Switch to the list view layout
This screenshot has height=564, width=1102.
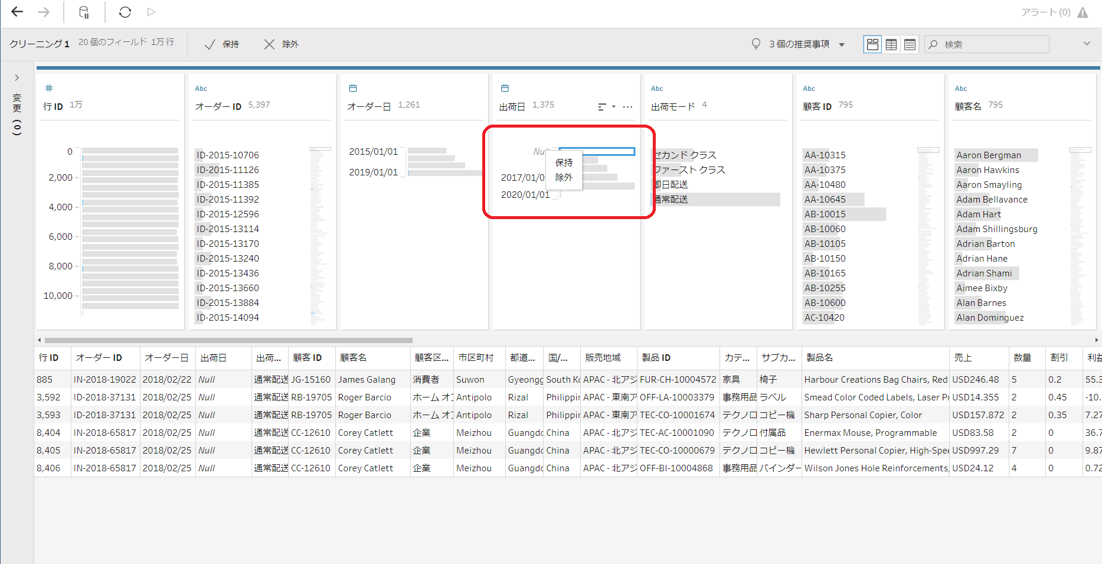pos(909,44)
